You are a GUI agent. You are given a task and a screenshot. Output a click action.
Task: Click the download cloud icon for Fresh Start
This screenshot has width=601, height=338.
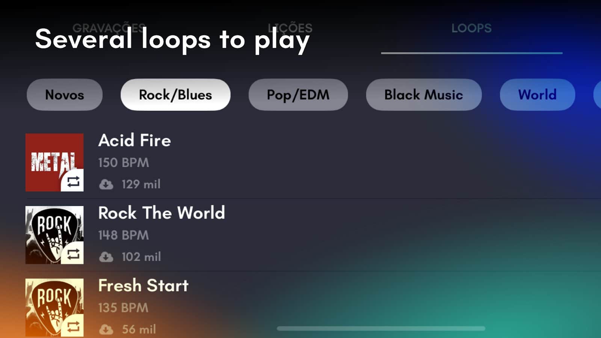[x=106, y=329]
